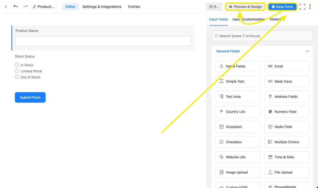Click the back arrow icon
Viewport: 318px width, 188px height.
tap(6, 7)
